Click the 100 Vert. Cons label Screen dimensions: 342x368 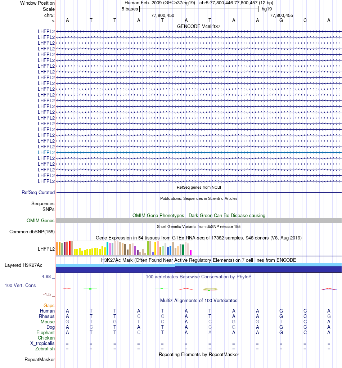pos(20,286)
